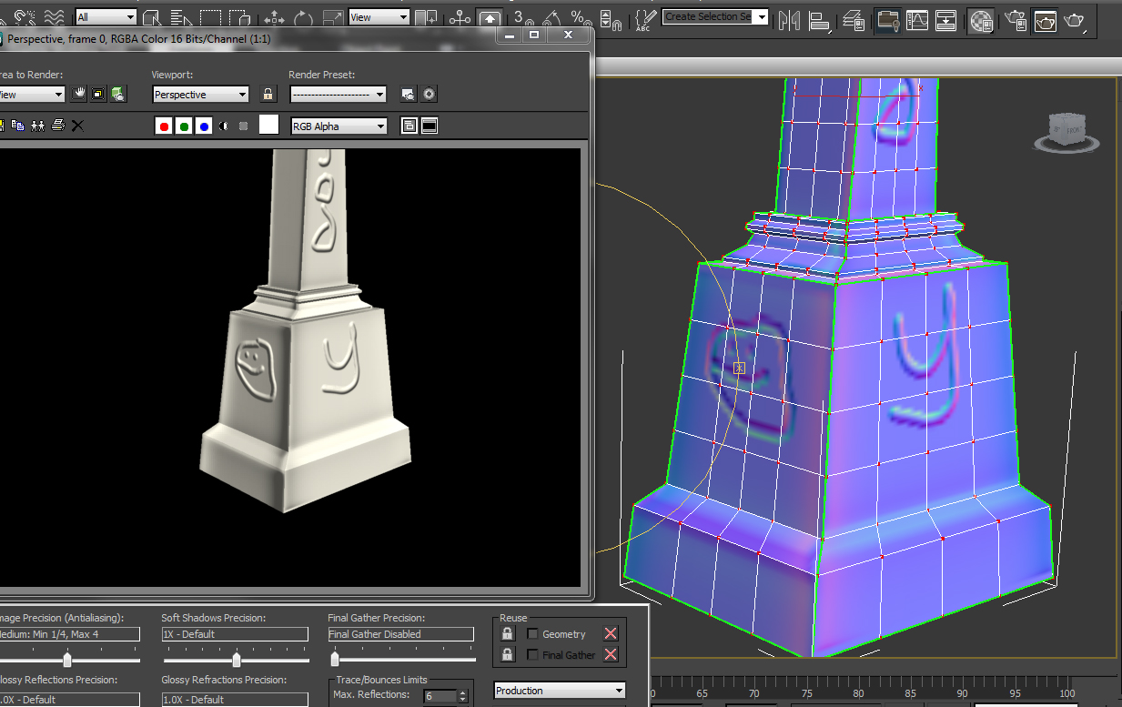
Task: Open the Material Editor
Action: pyautogui.click(x=981, y=20)
